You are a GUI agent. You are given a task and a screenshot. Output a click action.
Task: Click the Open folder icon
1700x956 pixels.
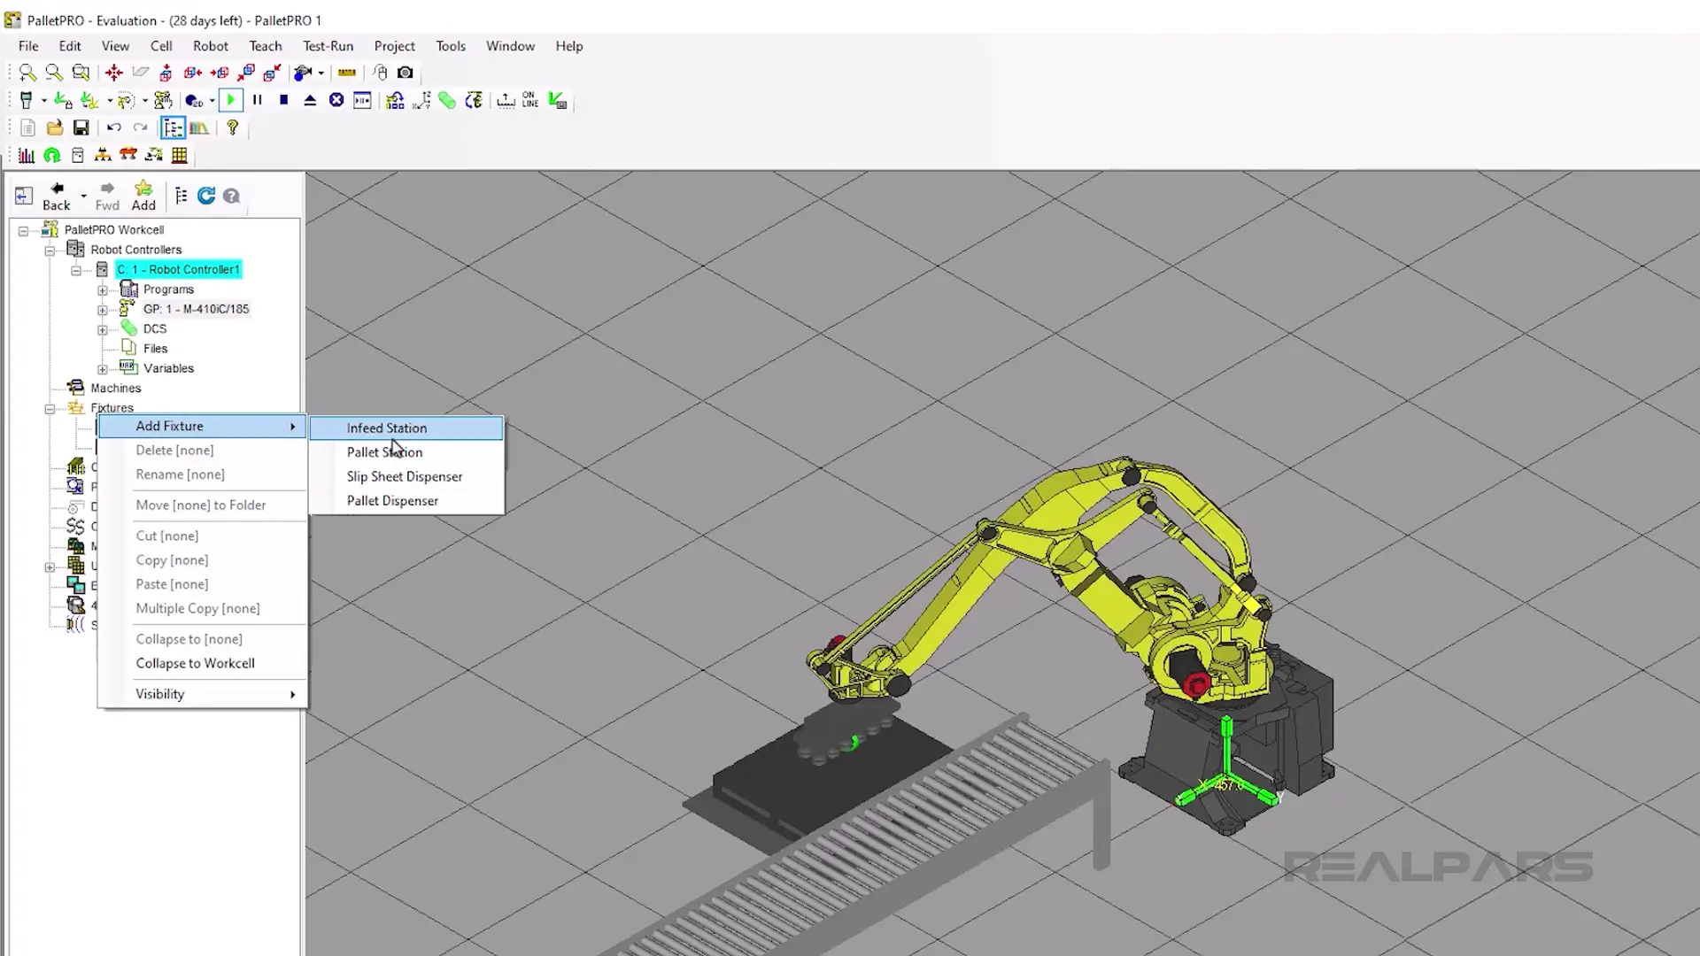pyautogui.click(x=54, y=128)
